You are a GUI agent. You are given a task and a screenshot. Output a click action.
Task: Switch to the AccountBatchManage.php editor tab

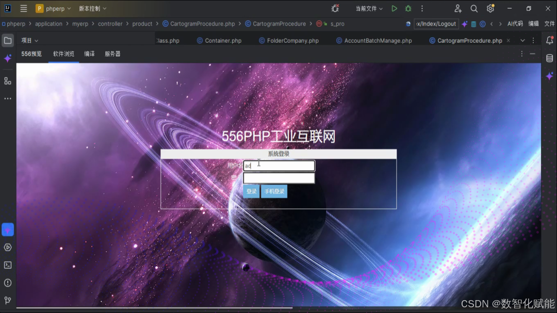tap(374, 41)
